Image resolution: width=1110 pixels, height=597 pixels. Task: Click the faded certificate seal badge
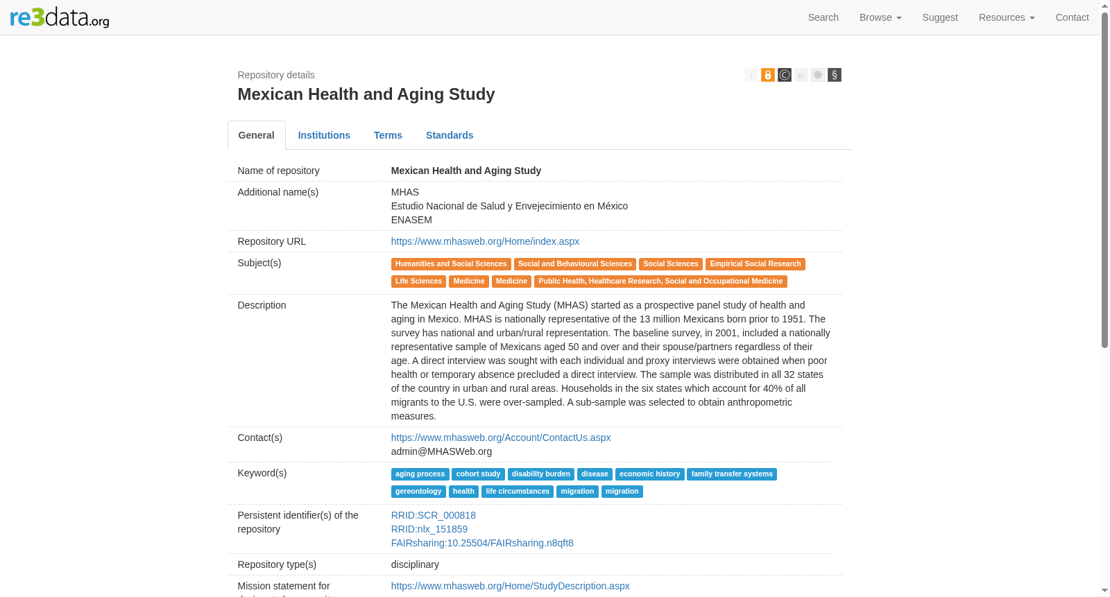point(818,75)
